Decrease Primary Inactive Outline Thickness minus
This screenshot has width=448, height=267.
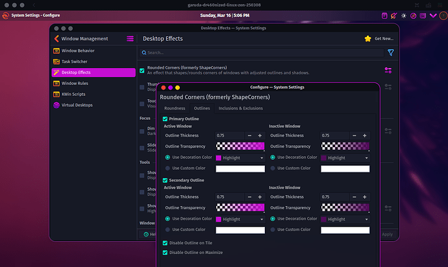coord(355,135)
